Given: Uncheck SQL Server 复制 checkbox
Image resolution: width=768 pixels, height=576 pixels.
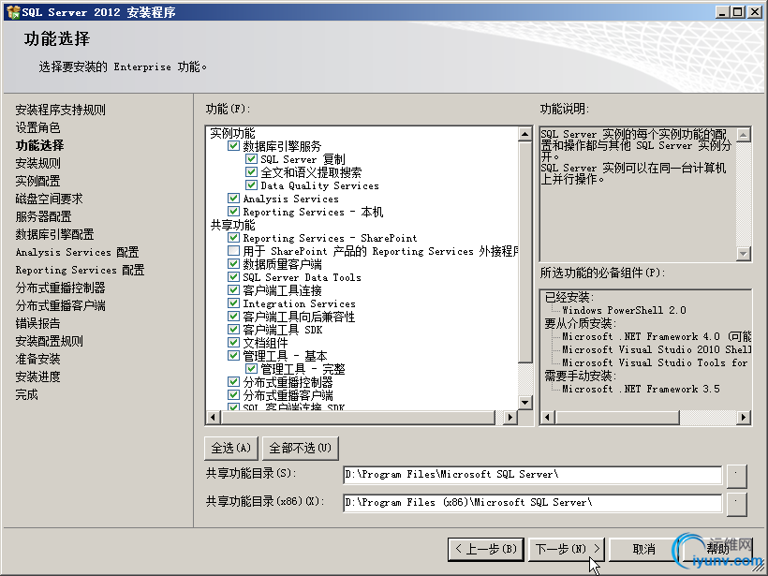Looking at the screenshot, I should [x=251, y=159].
